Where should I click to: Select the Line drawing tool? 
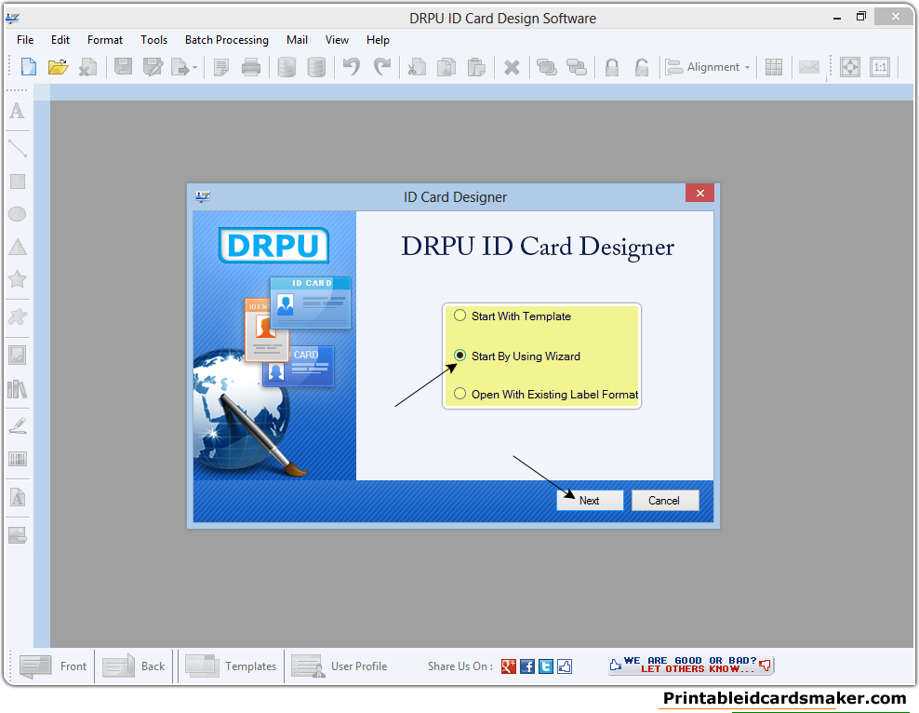18,148
